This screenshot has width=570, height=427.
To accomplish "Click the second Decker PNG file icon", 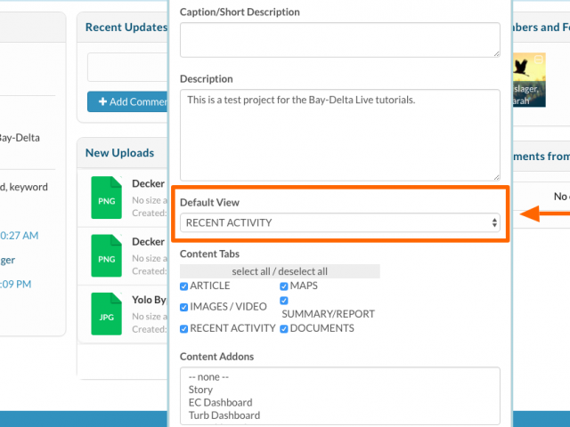I will (x=106, y=255).
